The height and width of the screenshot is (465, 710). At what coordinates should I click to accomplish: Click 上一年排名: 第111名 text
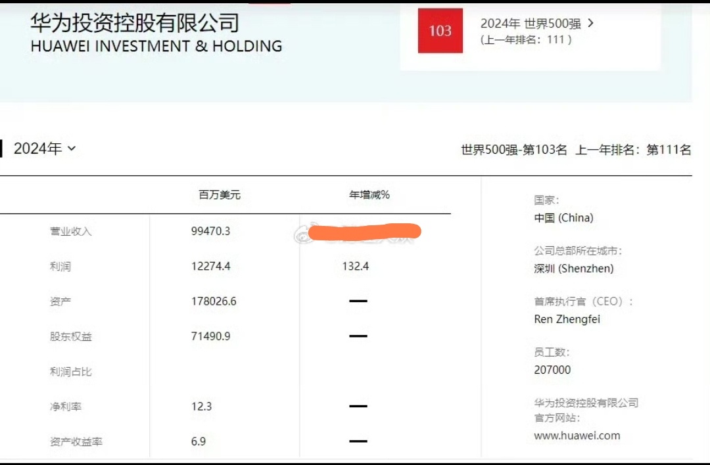[x=633, y=150]
